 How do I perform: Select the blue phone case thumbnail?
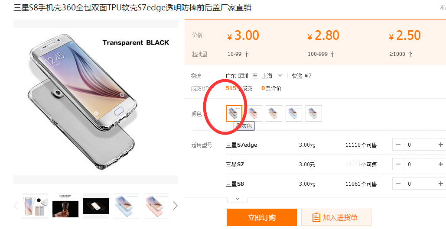(126, 206)
